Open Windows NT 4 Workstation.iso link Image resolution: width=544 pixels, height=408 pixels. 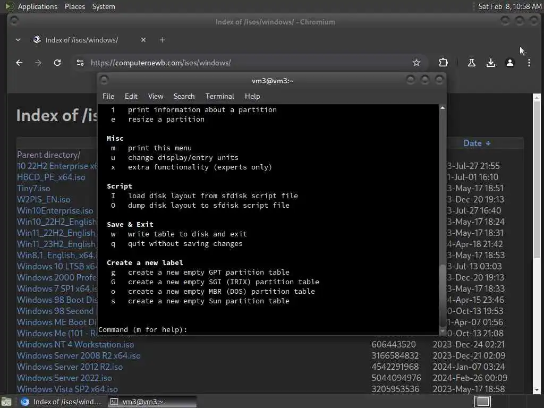(75, 344)
